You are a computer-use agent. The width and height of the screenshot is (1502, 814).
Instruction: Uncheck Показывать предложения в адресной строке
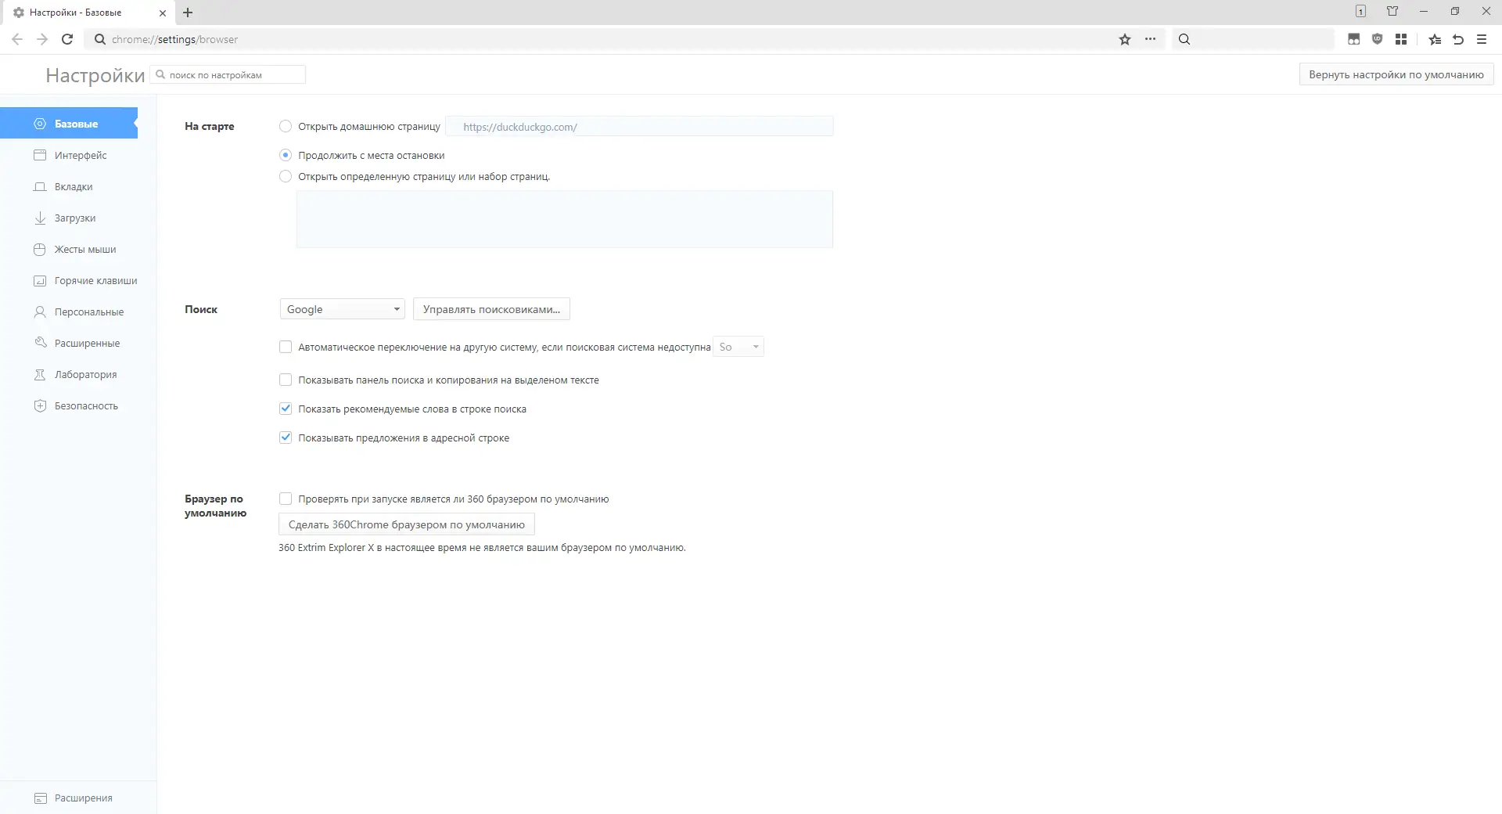pyautogui.click(x=286, y=438)
